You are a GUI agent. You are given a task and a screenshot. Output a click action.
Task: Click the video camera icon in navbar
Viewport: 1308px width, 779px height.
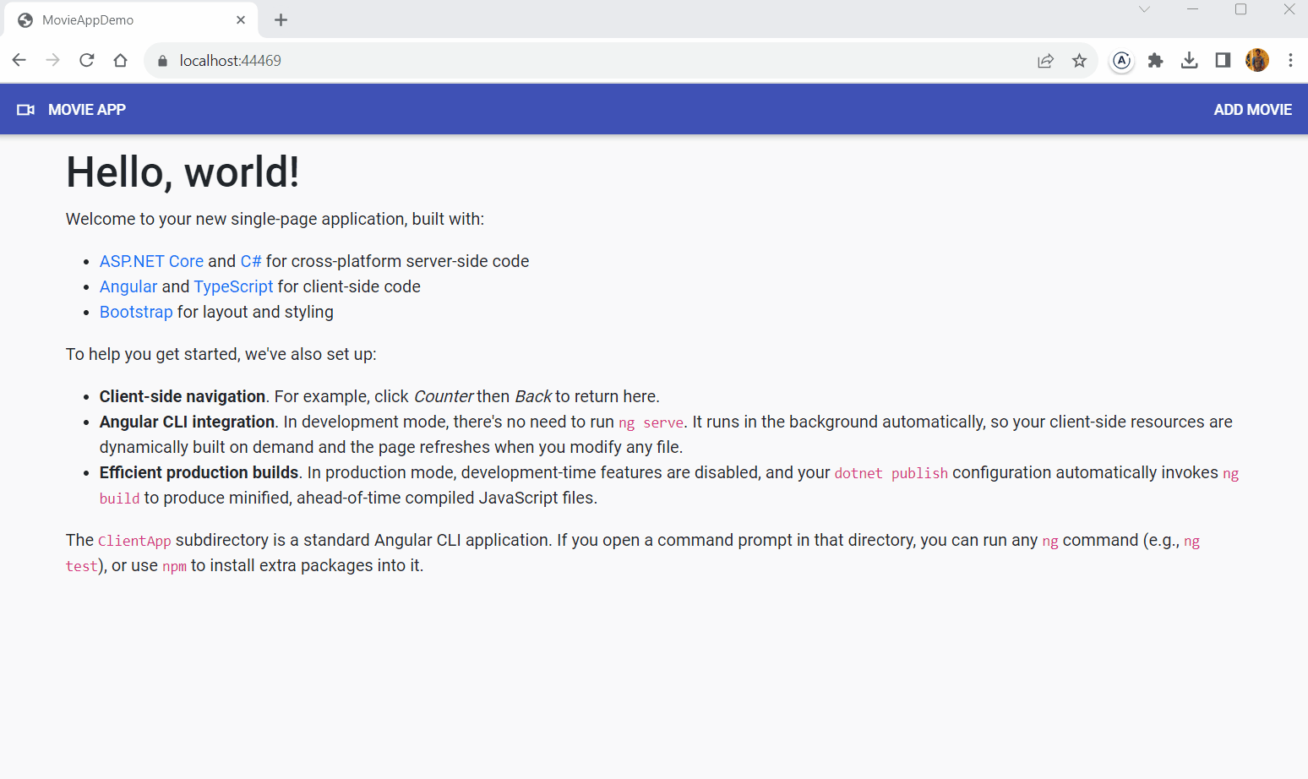coord(25,110)
